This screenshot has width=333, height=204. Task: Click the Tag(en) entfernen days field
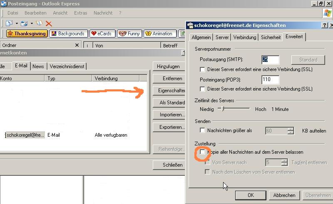coord(273,162)
